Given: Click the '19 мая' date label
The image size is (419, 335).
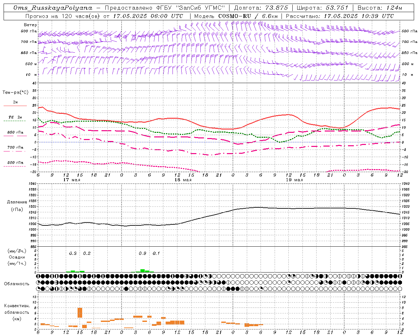Looking at the screenshot, I should [294, 180].
